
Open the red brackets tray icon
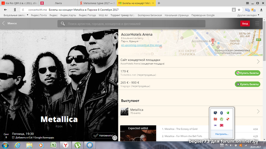point(221,125)
